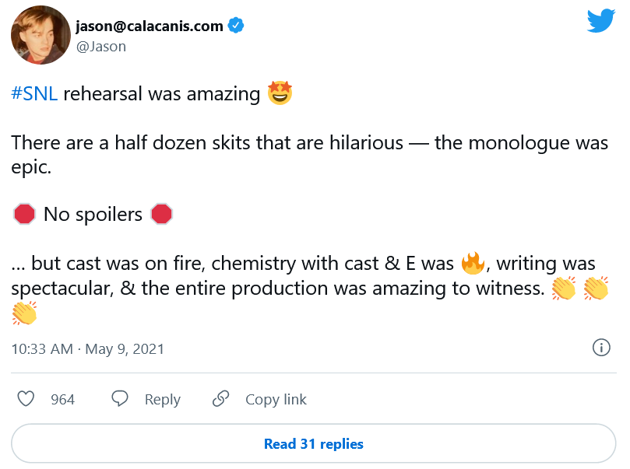Click the stop sign after 'No spoilers'
This screenshot has height=469, width=630.
161,214
